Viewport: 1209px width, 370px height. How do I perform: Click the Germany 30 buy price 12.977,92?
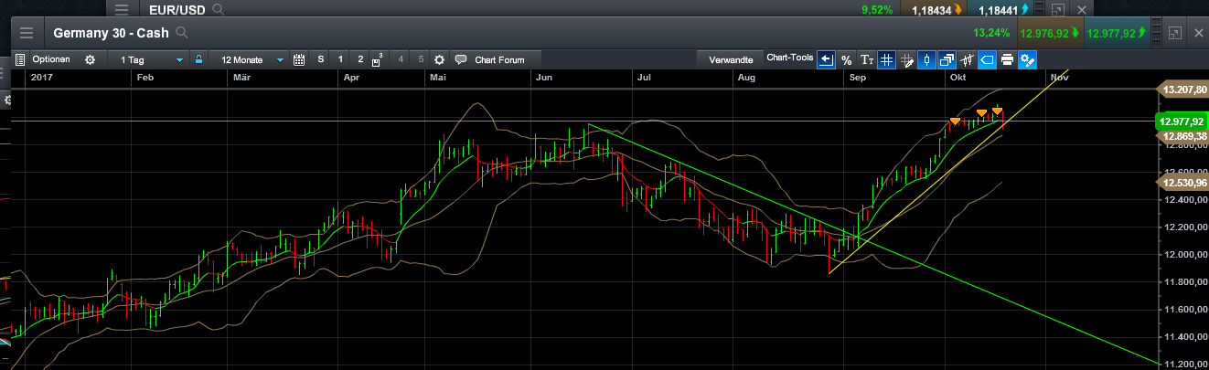(x=1118, y=33)
